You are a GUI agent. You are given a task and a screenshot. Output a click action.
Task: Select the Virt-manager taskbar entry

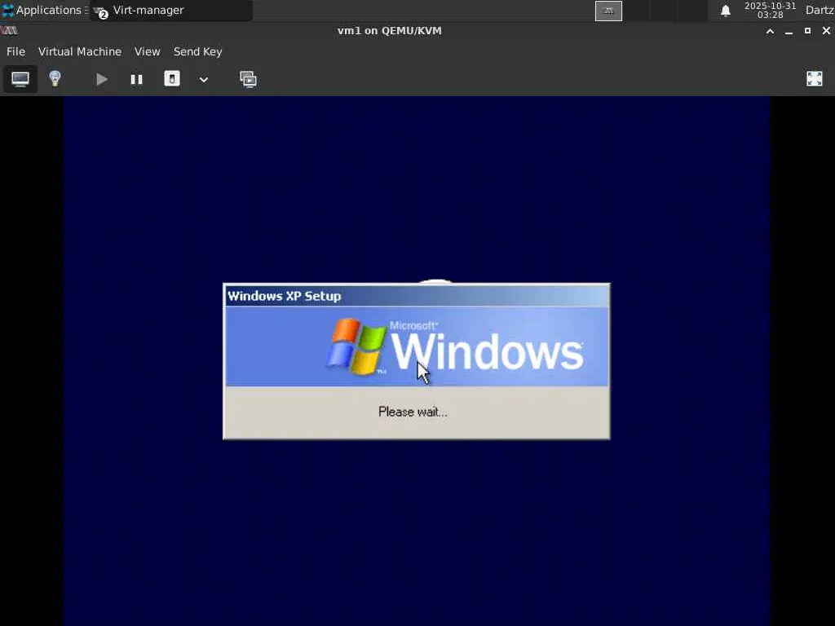coord(170,10)
